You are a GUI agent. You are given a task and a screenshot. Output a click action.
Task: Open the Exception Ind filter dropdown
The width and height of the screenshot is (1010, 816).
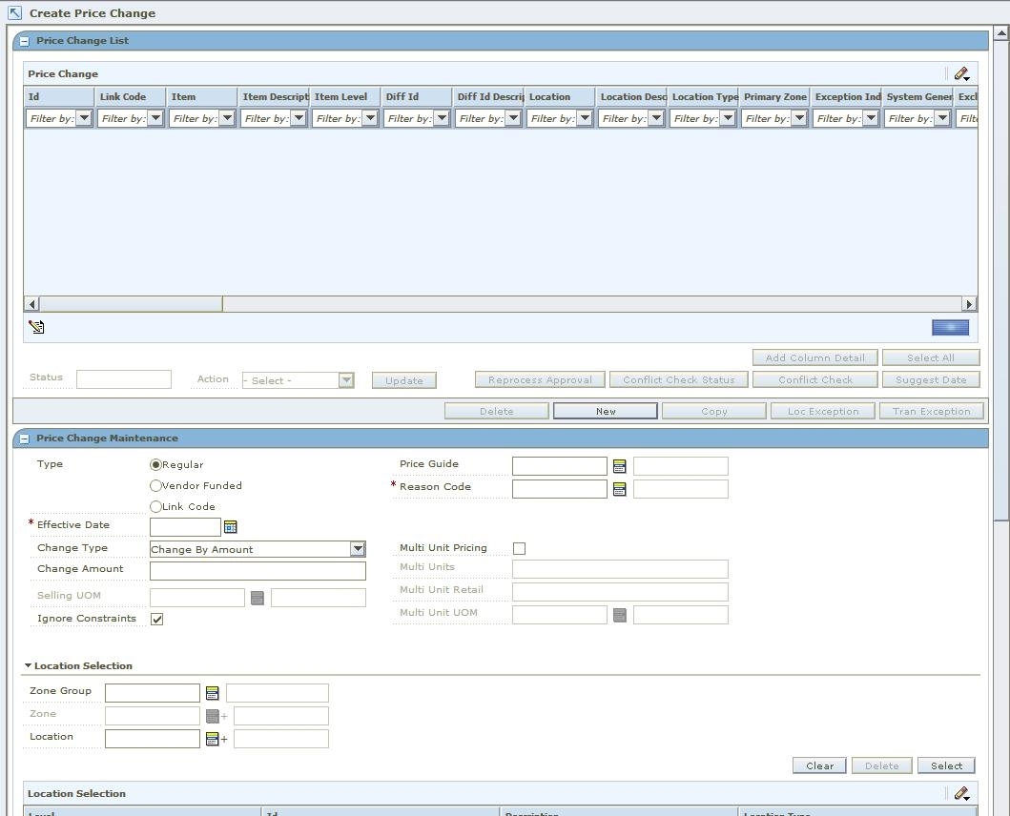coord(871,118)
